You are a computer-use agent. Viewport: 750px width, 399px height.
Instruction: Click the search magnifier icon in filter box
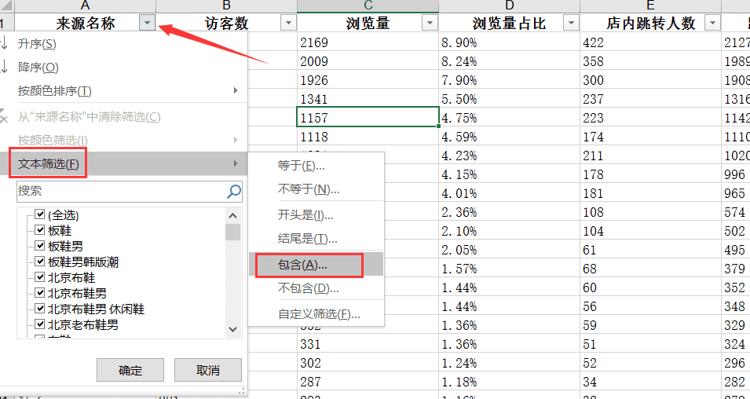tap(234, 192)
